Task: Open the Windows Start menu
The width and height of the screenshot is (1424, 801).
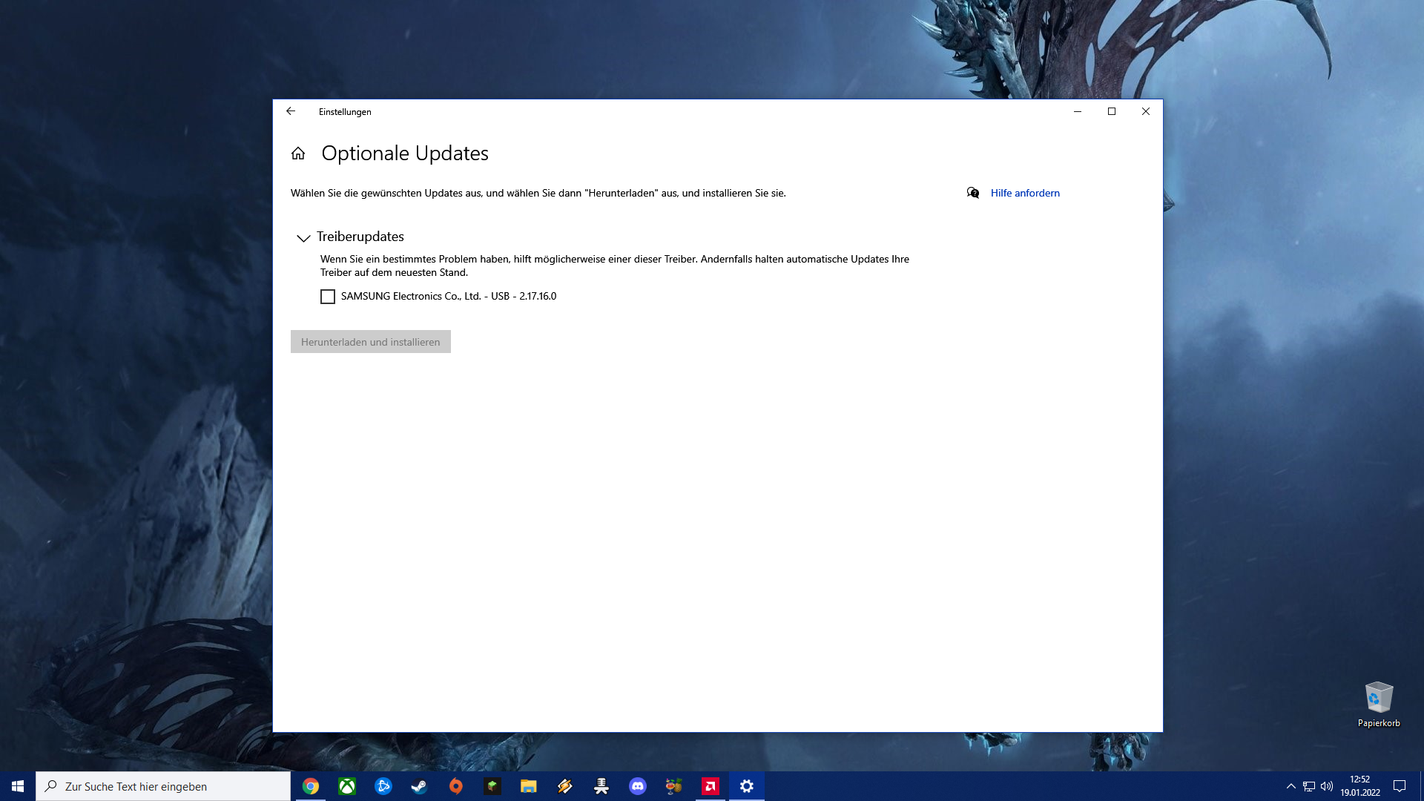Action: 18,786
